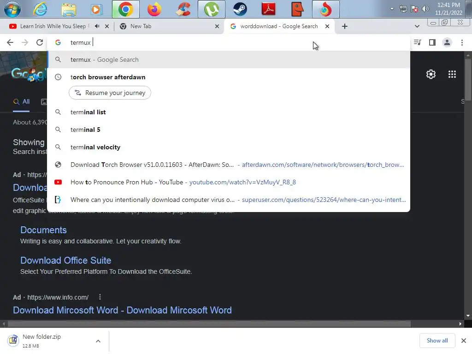
Task: Toggle the Chrome side panel icon
Action: coord(432,42)
